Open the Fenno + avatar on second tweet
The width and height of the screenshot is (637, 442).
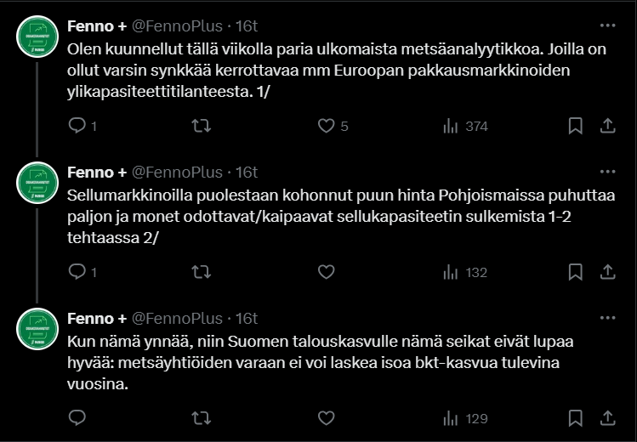(x=37, y=182)
